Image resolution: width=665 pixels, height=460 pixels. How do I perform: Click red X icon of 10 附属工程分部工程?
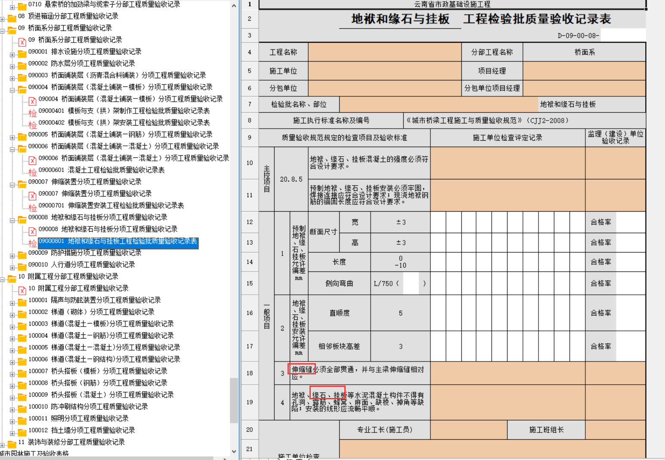coord(22,290)
